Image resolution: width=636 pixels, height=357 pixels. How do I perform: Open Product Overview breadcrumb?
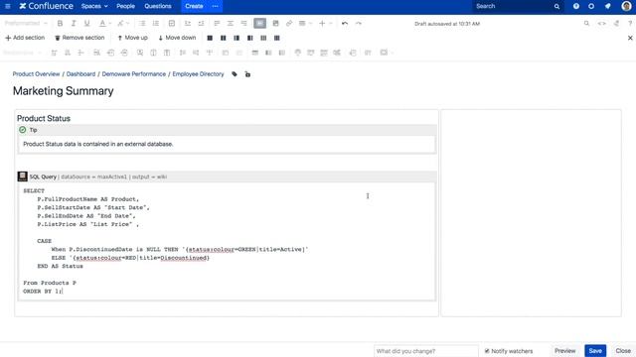point(36,74)
